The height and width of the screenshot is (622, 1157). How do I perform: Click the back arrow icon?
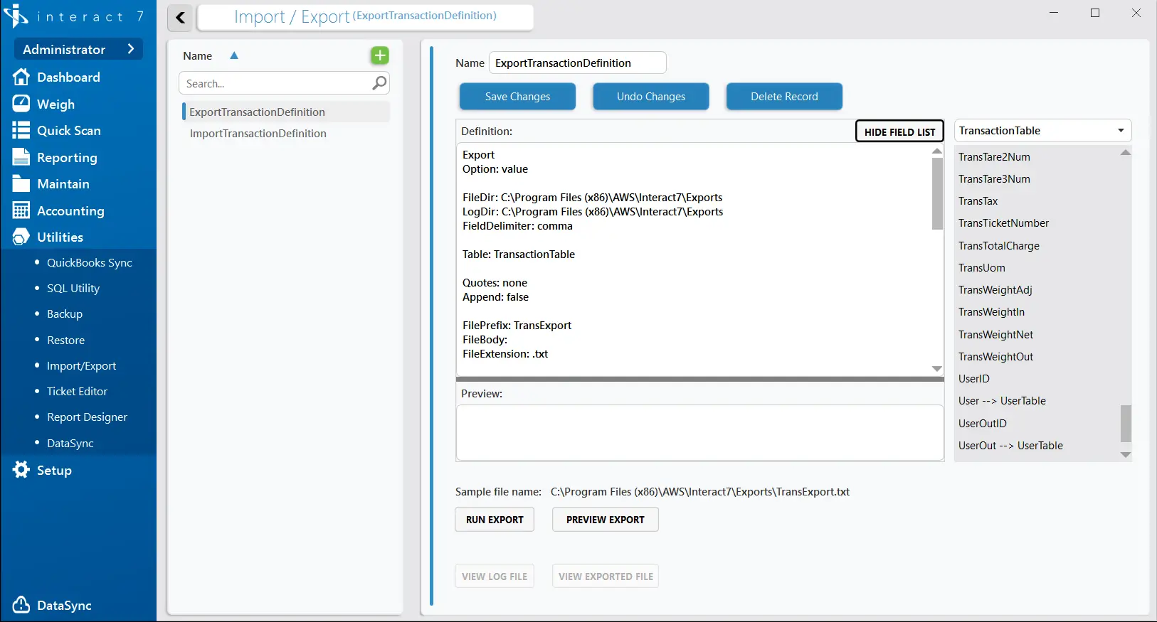[x=181, y=18]
